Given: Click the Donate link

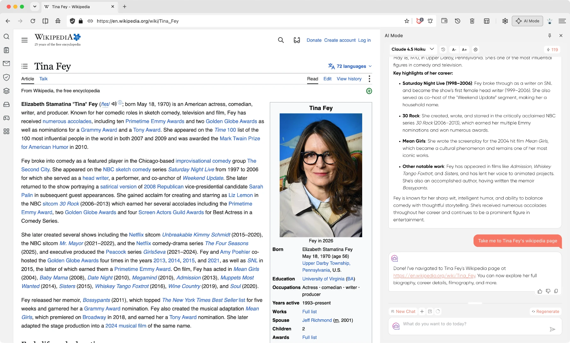Looking at the screenshot, I should [314, 40].
